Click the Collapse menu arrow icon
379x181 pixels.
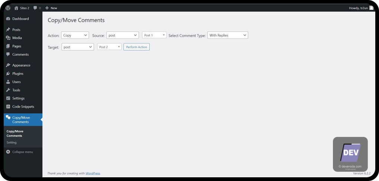8,152
